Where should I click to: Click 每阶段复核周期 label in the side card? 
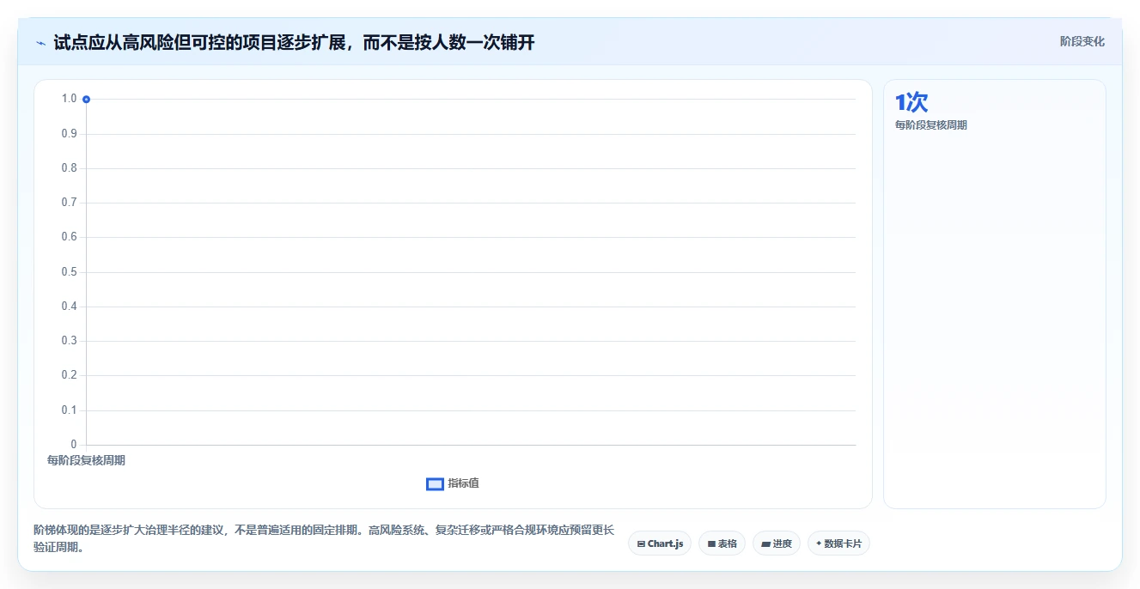pos(931,125)
